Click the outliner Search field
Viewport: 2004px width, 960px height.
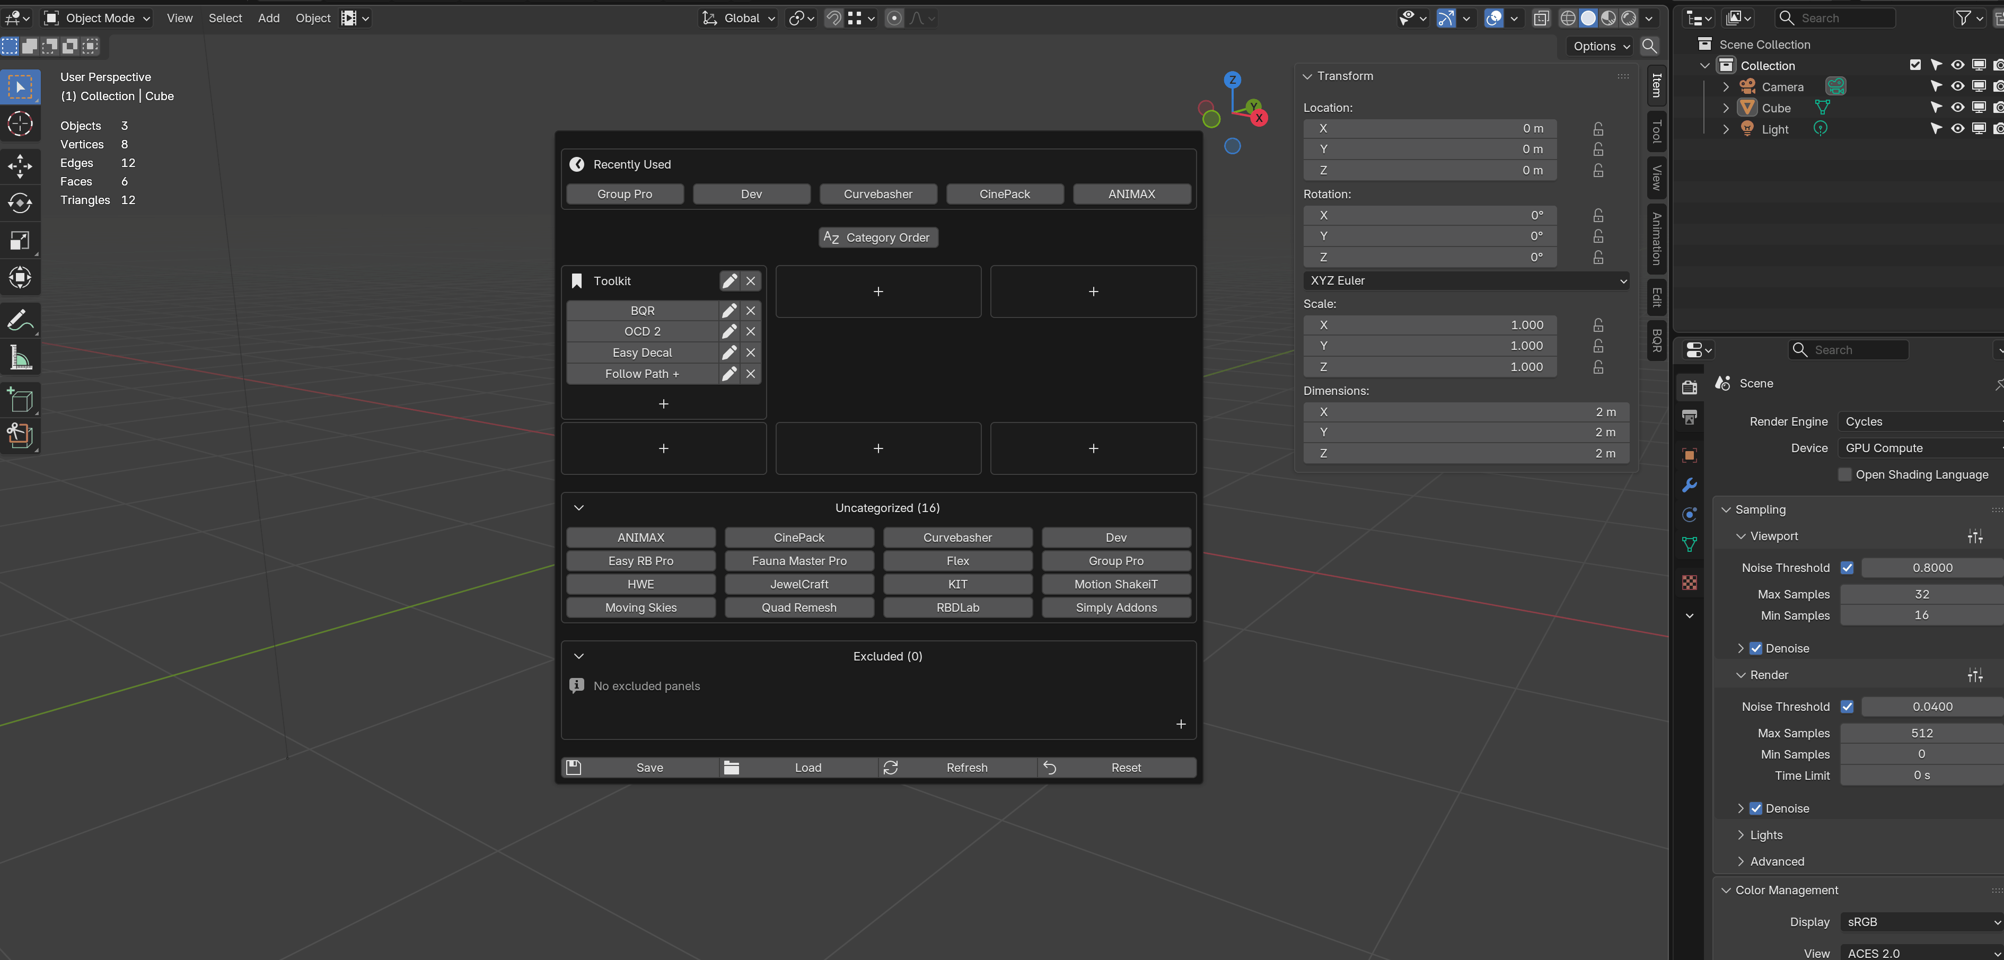click(x=1835, y=18)
